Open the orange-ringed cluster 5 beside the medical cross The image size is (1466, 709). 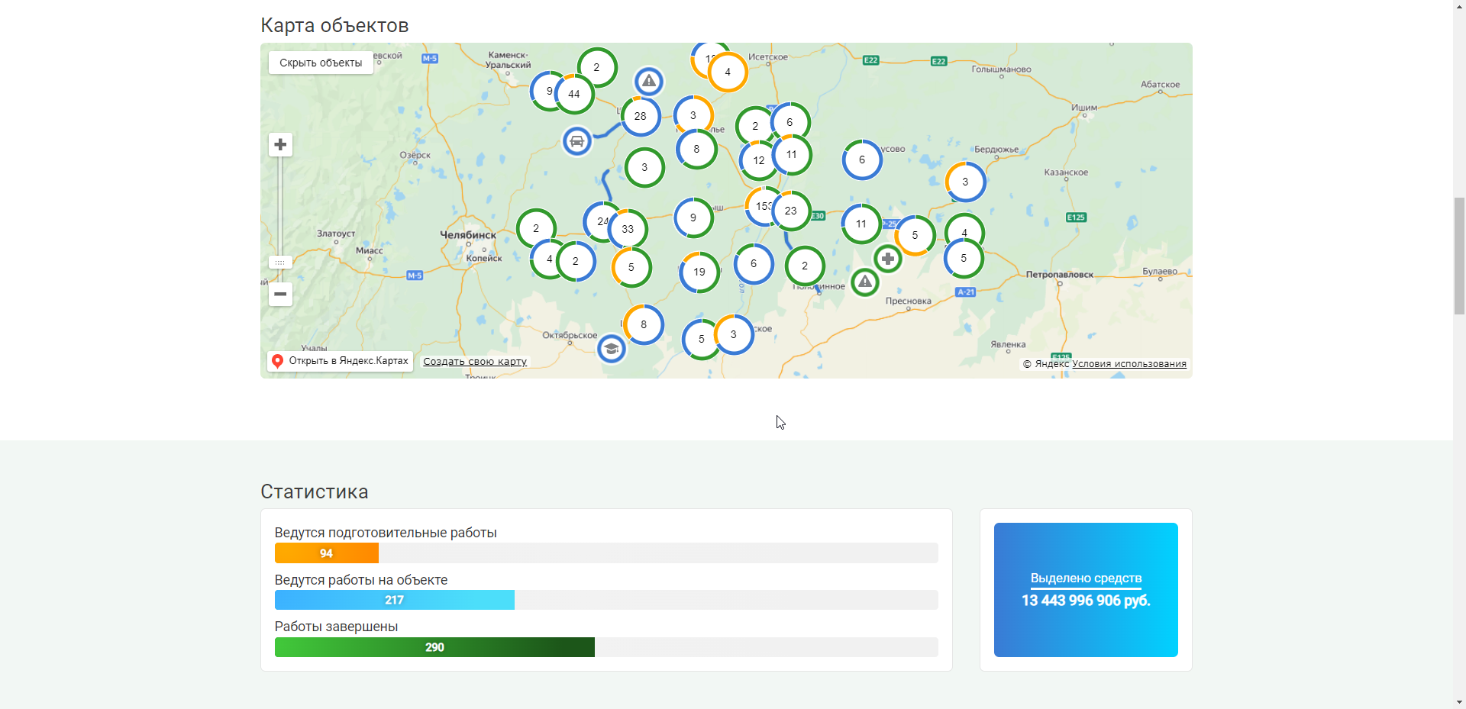(915, 235)
